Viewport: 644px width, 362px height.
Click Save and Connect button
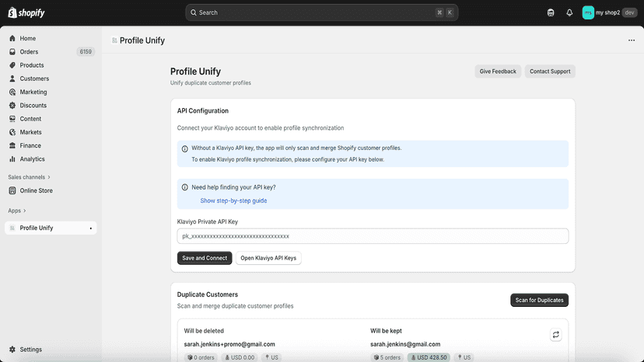(205, 258)
